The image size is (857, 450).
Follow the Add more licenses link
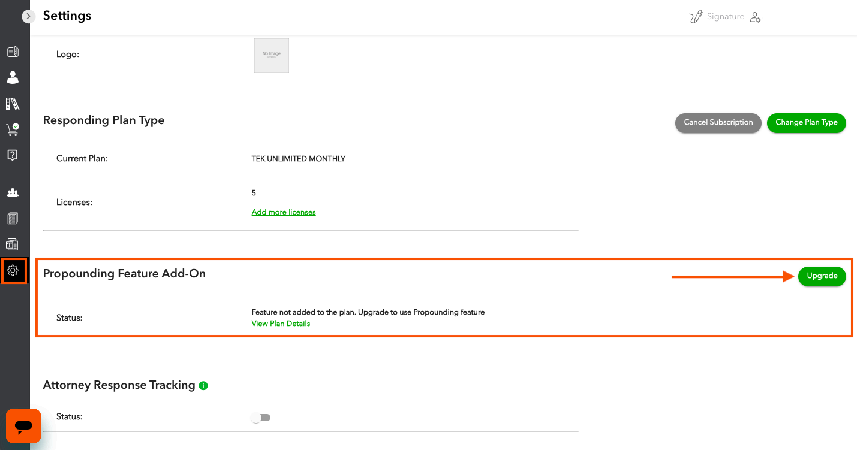click(284, 212)
